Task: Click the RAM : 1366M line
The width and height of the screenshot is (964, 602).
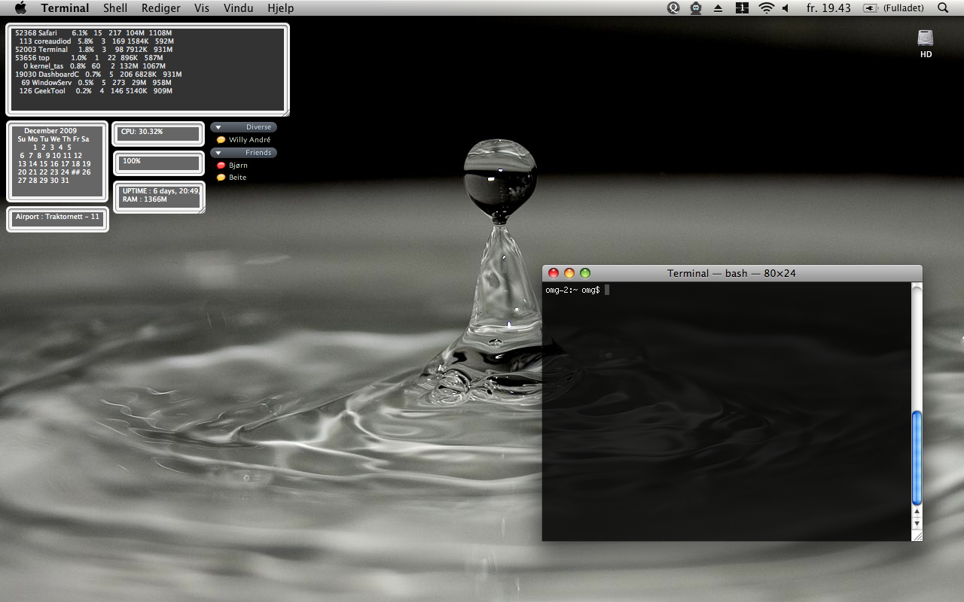Action: (x=145, y=199)
